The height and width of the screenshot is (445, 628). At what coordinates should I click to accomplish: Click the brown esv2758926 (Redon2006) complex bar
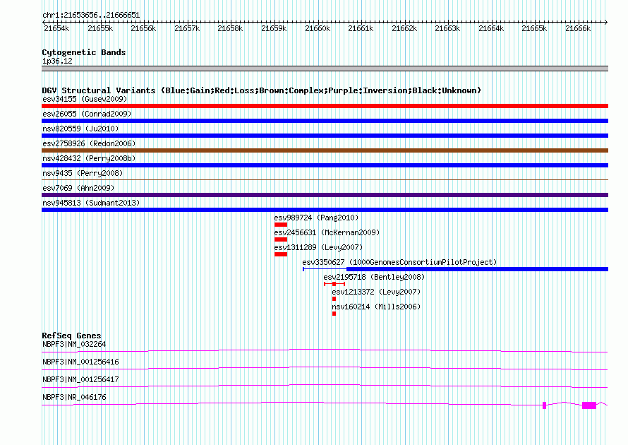pyautogui.click(x=325, y=150)
